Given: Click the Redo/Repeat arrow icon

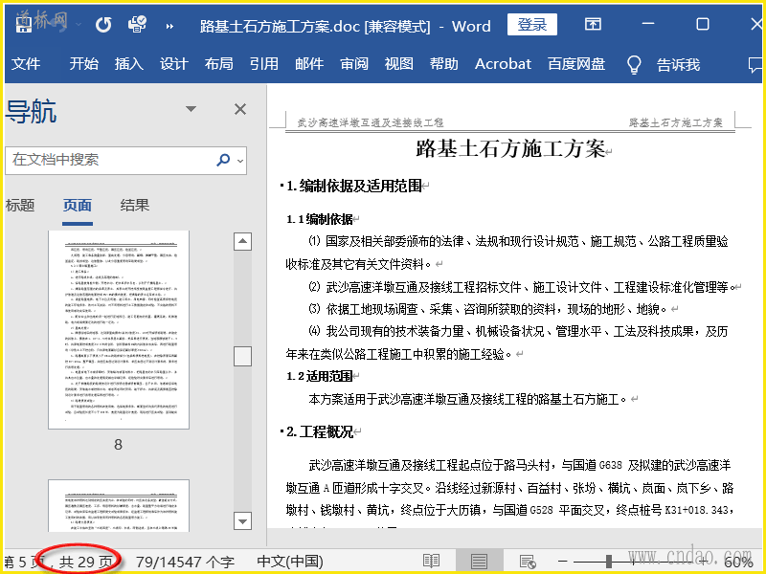Looking at the screenshot, I should 103,25.
